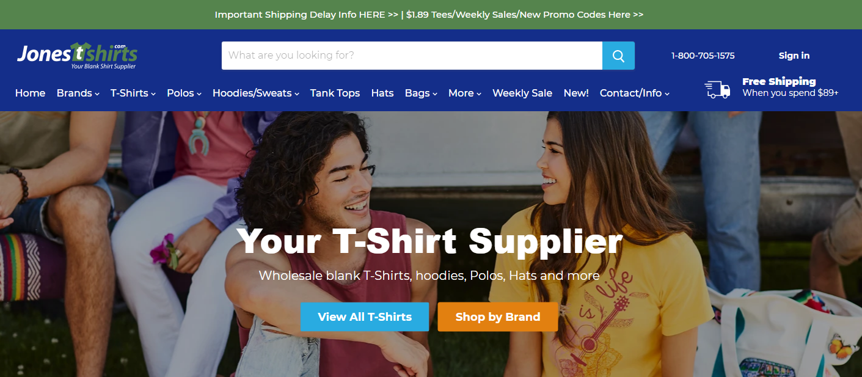Viewport: 862px width, 377px height.
Task: Click the Sign in link
Action: click(x=794, y=56)
